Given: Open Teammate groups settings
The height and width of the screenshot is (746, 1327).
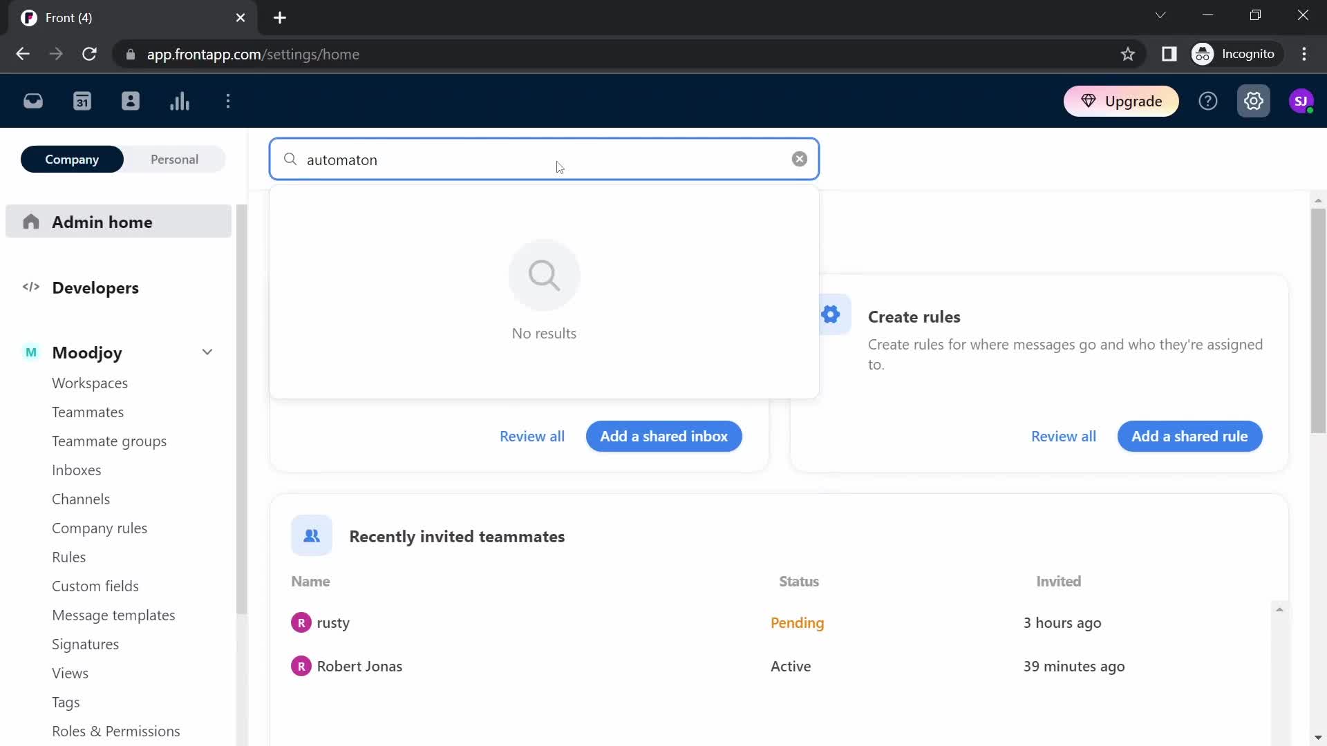Looking at the screenshot, I should pyautogui.click(x=109, y=441).
